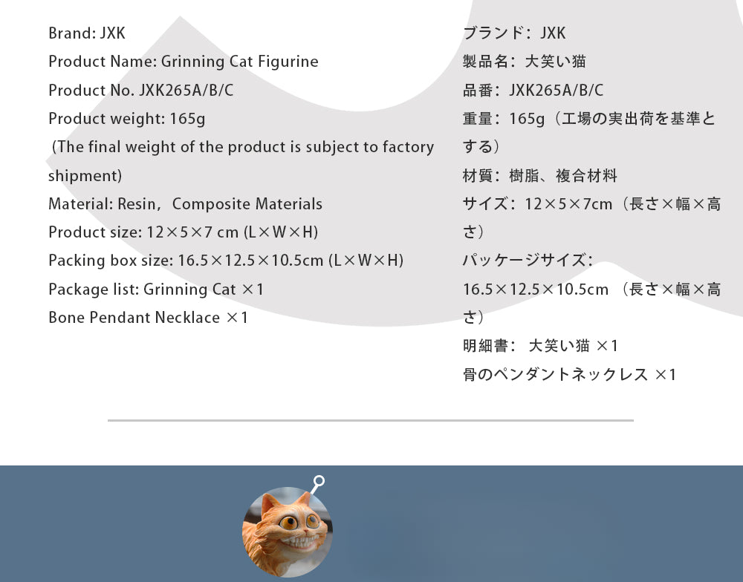Select the Product Name: Grinning Cat Figurine line

coord(184,62)
